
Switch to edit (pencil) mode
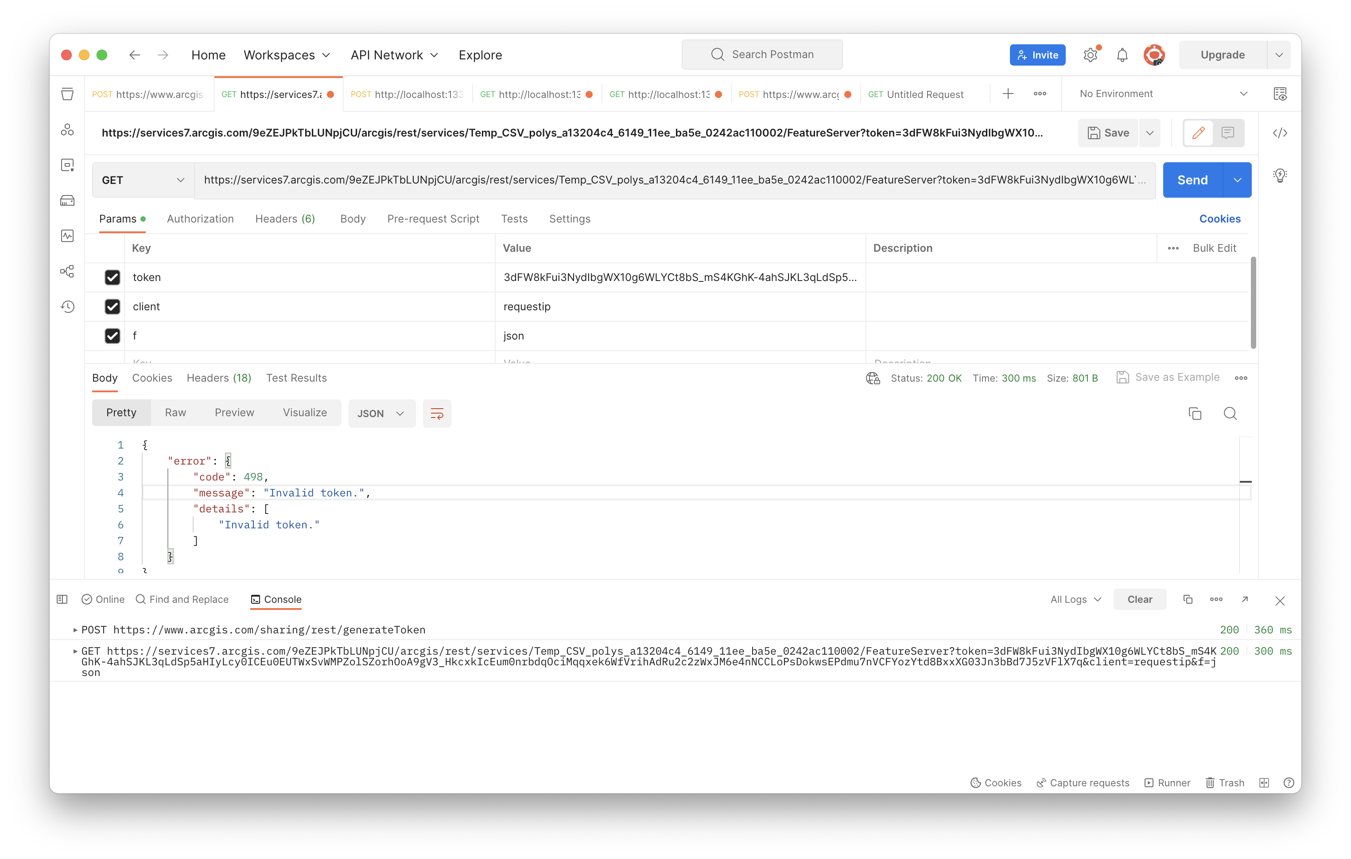[x=1198, y=133]
